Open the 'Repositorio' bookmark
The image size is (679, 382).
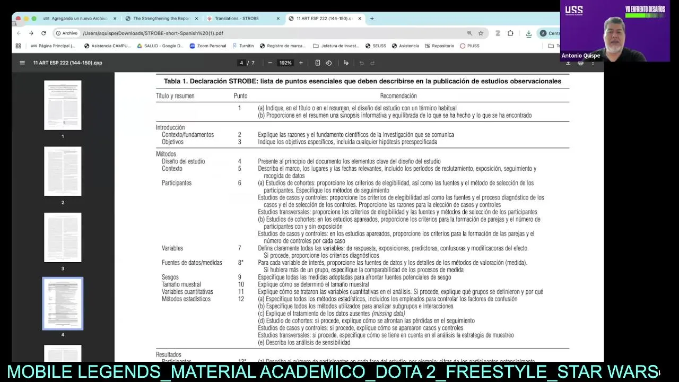pyautogui.click(x=439, y=46)
